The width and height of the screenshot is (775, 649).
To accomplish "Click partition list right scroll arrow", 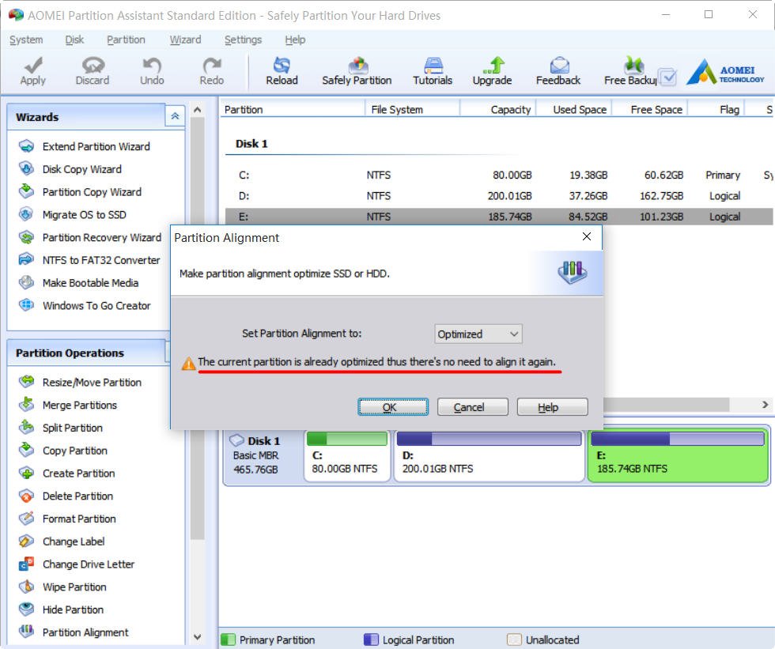I will click(x=766, y=405).
